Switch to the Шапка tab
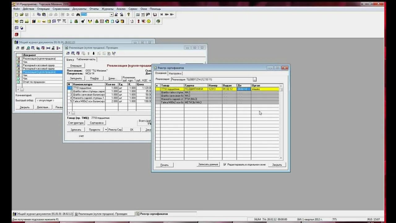 70,59
